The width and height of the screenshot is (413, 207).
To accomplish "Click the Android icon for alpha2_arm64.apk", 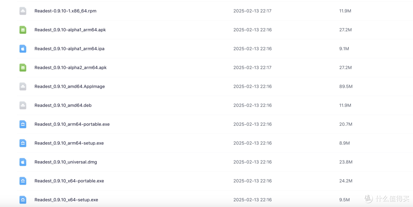I will [x=23, y=67].
